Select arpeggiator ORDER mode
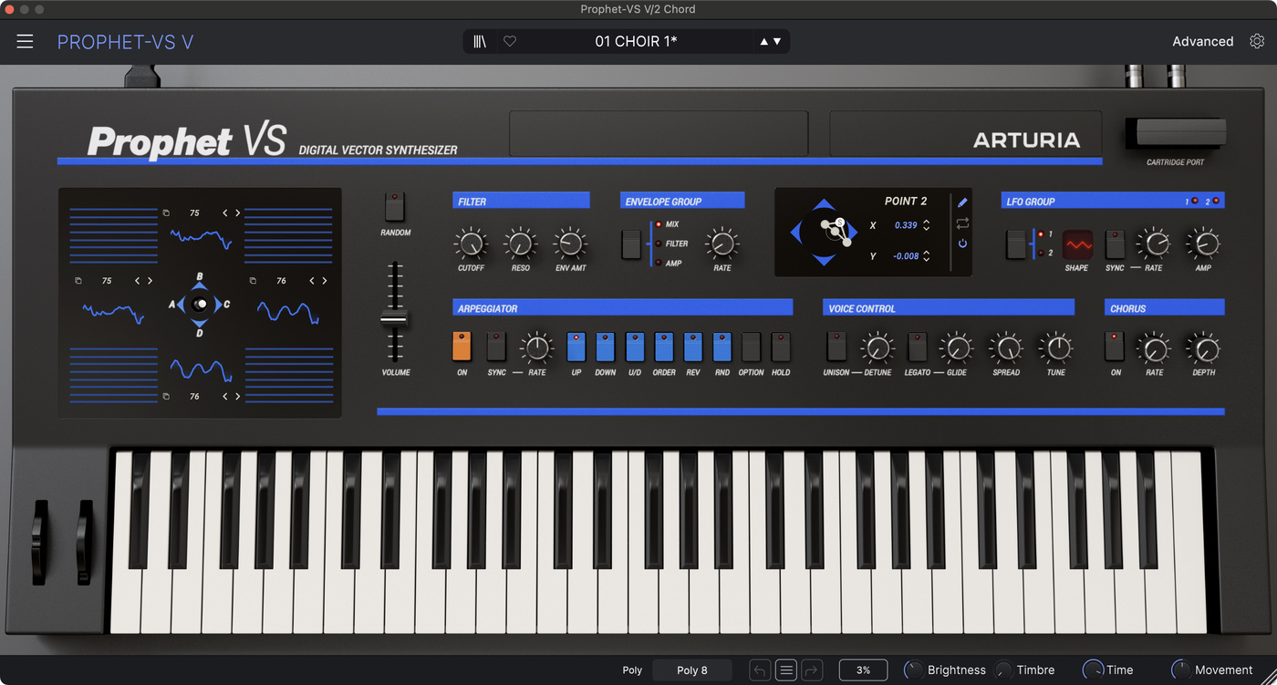This screenshot has height=685, width=1277. coord(664,347)
